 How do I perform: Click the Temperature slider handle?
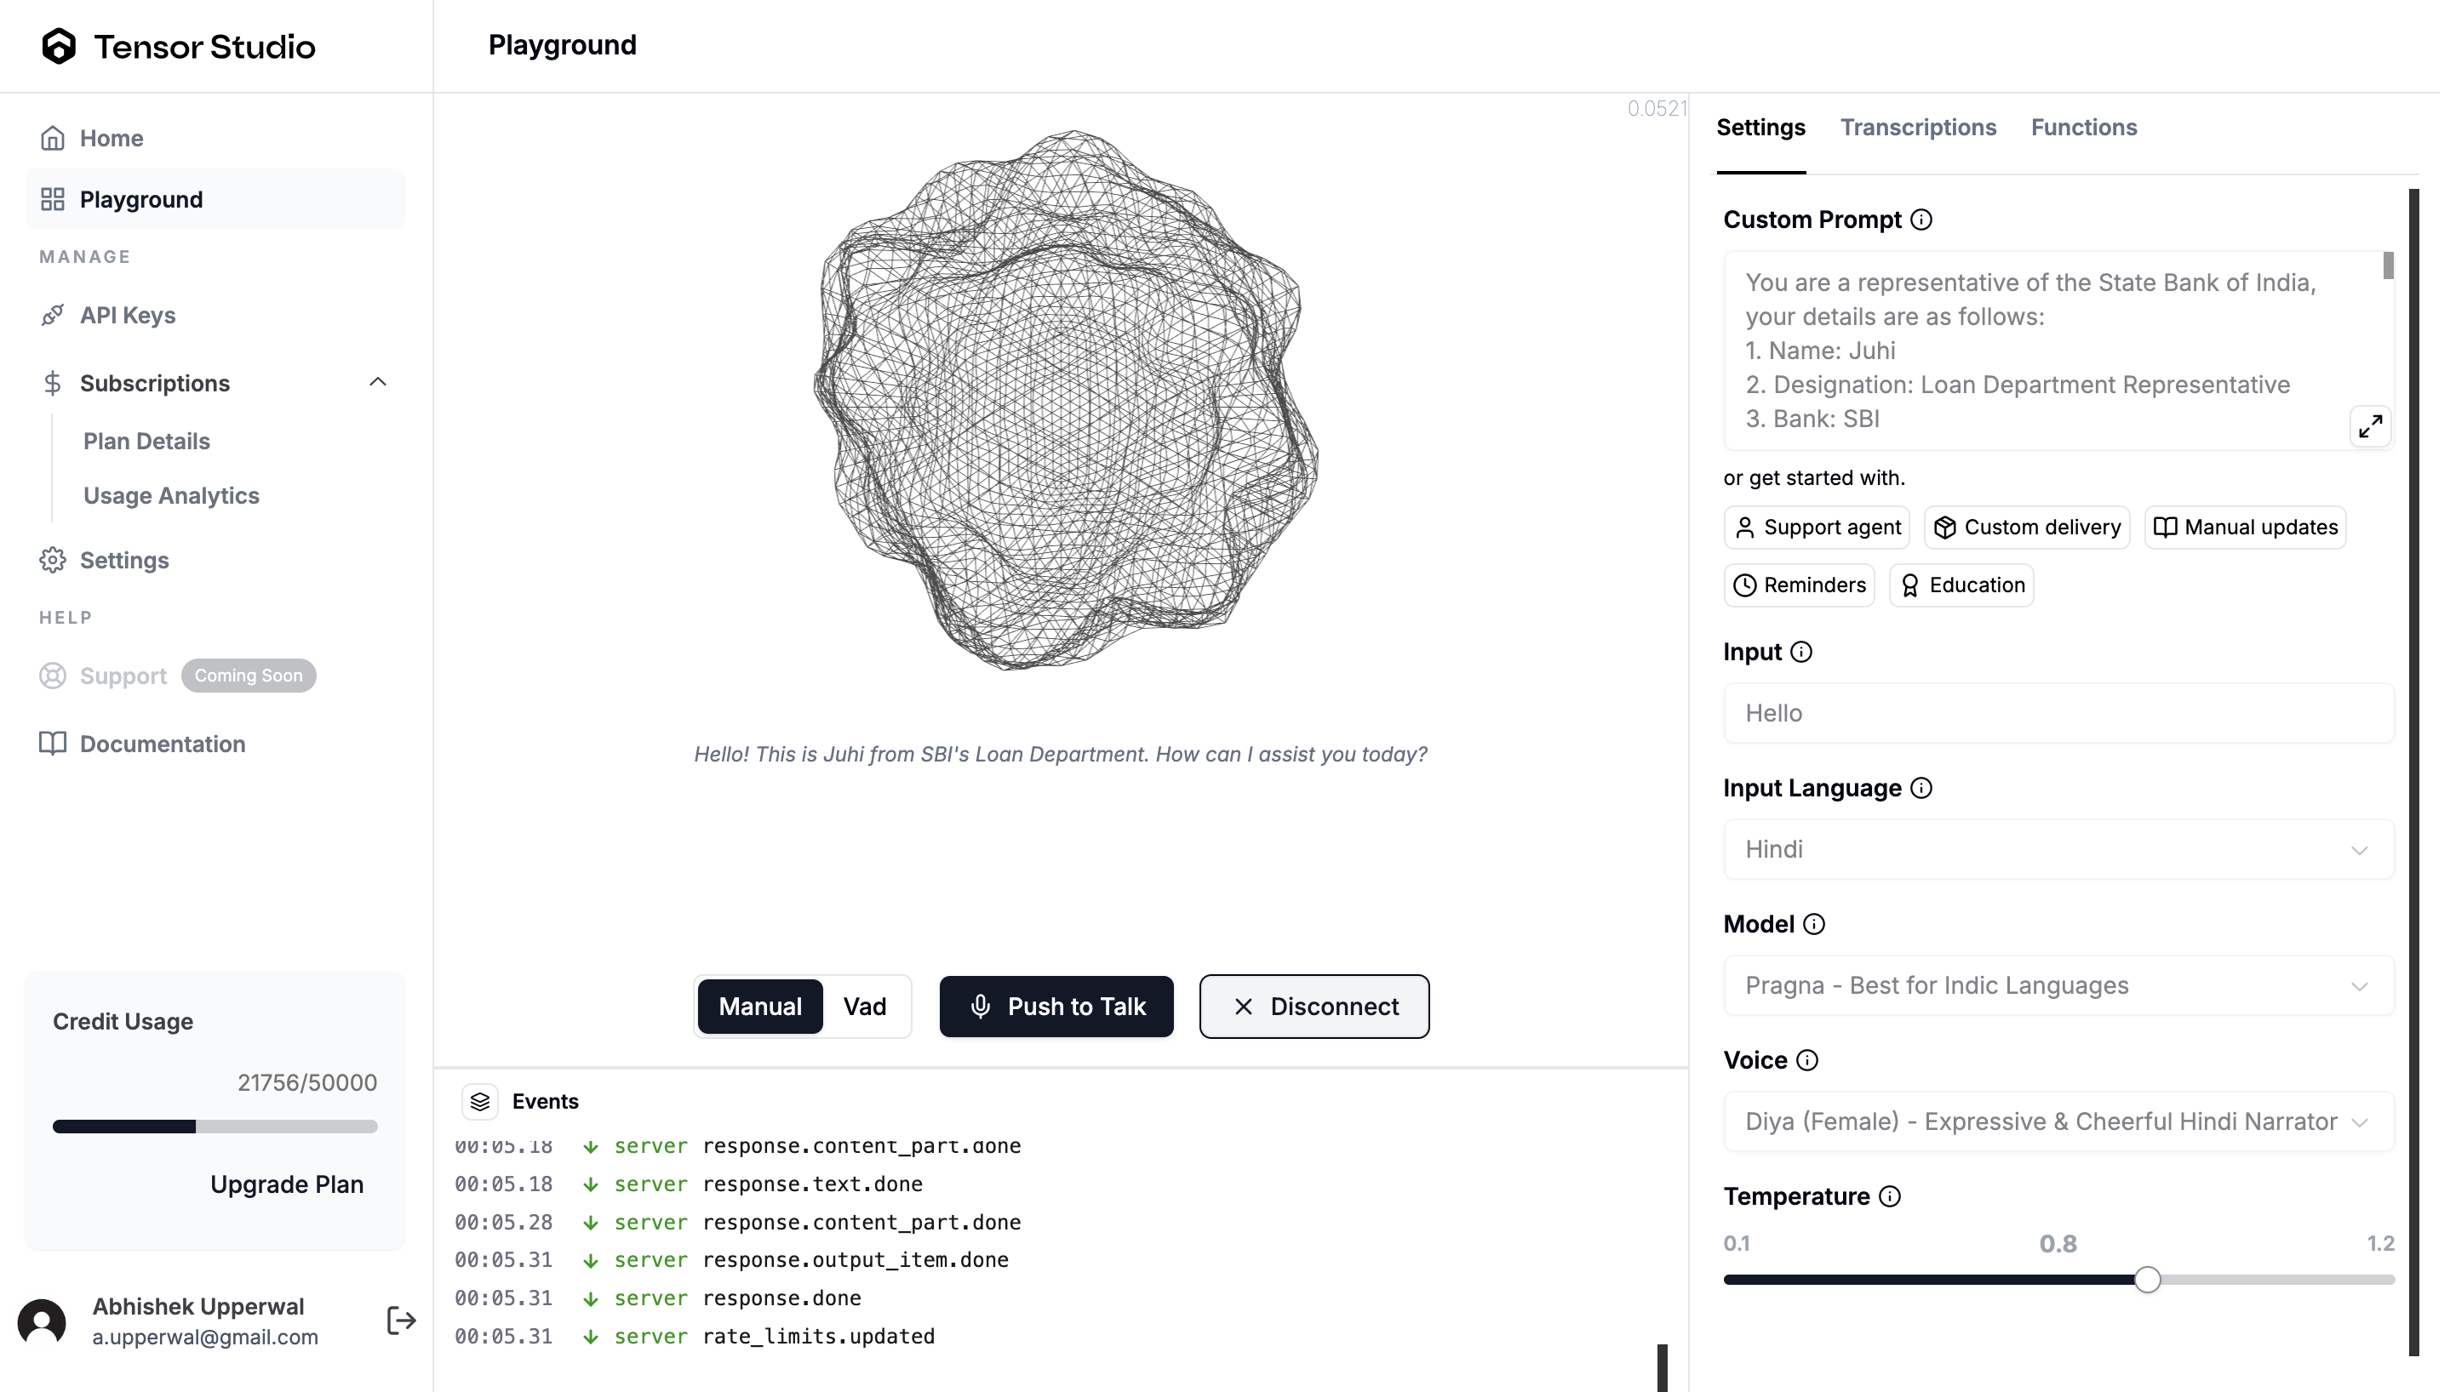(x=2148, y=1281)
